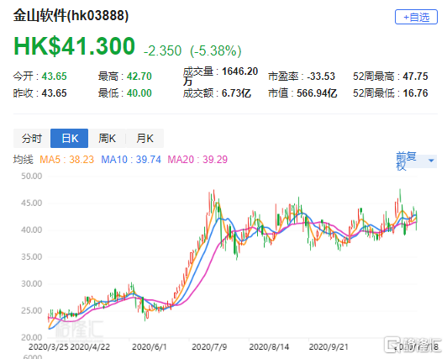Add stock via the +自选 button
447x359 pixels.
coord(416,17)
